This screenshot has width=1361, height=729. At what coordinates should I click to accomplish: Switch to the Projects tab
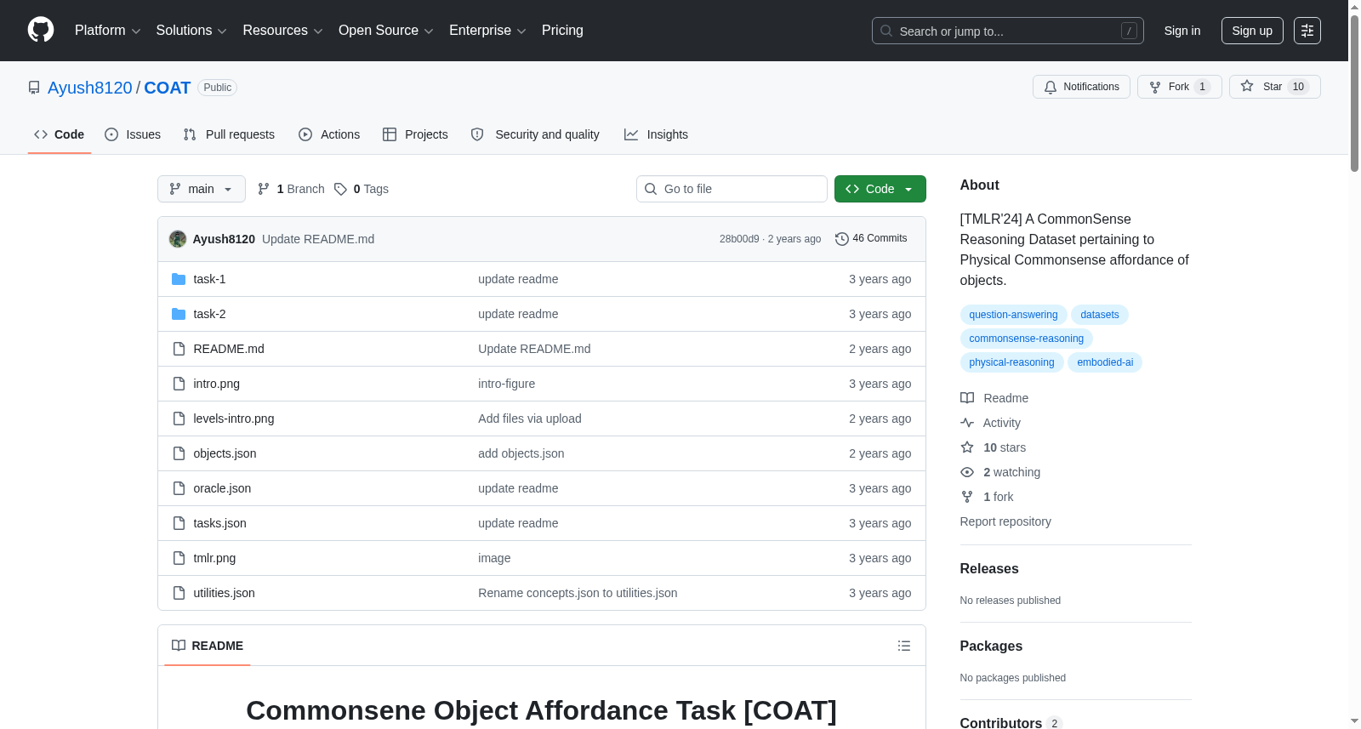coord(415,134)
